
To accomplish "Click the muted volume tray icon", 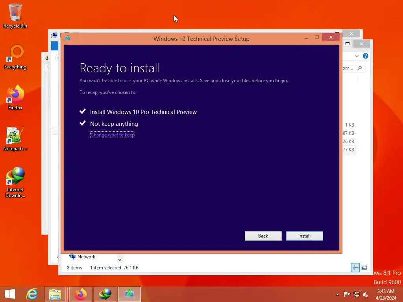I will point(366,294).
